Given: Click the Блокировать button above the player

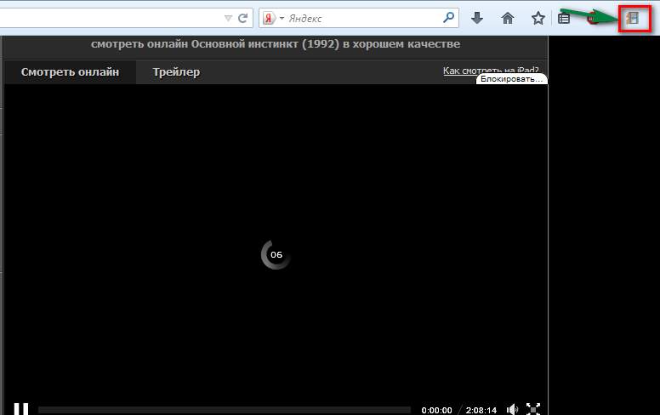Looking at the screenshot, I should click(x=510, y=79).
